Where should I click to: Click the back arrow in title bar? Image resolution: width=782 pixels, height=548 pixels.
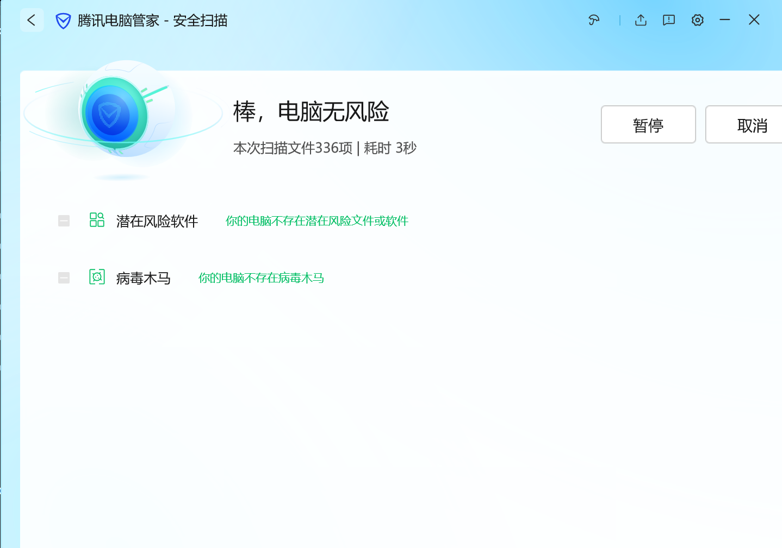(32, 21)
